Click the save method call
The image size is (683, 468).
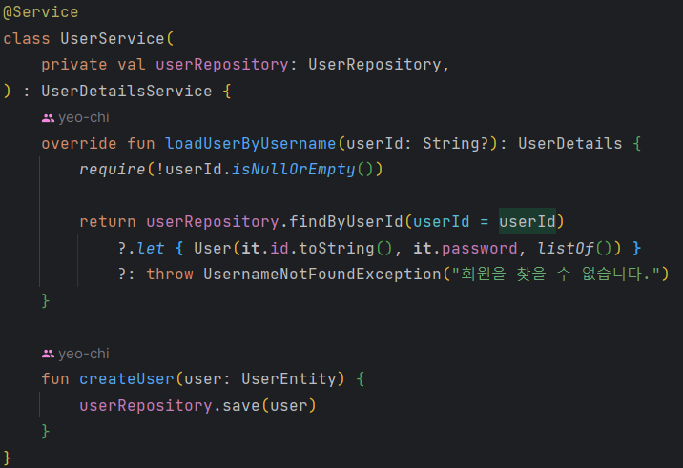tap(241, 406)
